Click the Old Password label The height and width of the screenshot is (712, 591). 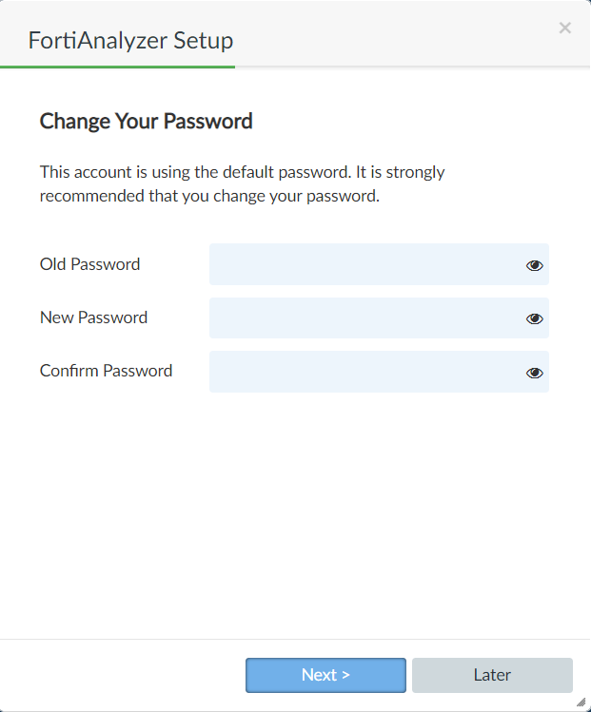89,264
